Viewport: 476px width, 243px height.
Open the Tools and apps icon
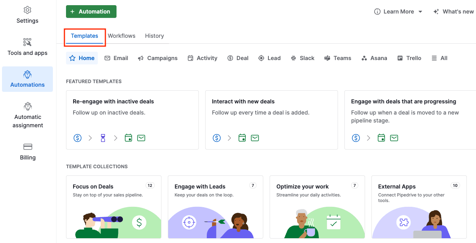point(27,42)
